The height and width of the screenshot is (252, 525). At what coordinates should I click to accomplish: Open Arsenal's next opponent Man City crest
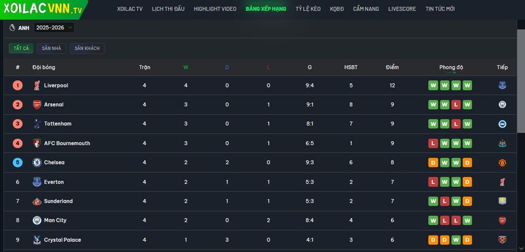click(502, 104)
